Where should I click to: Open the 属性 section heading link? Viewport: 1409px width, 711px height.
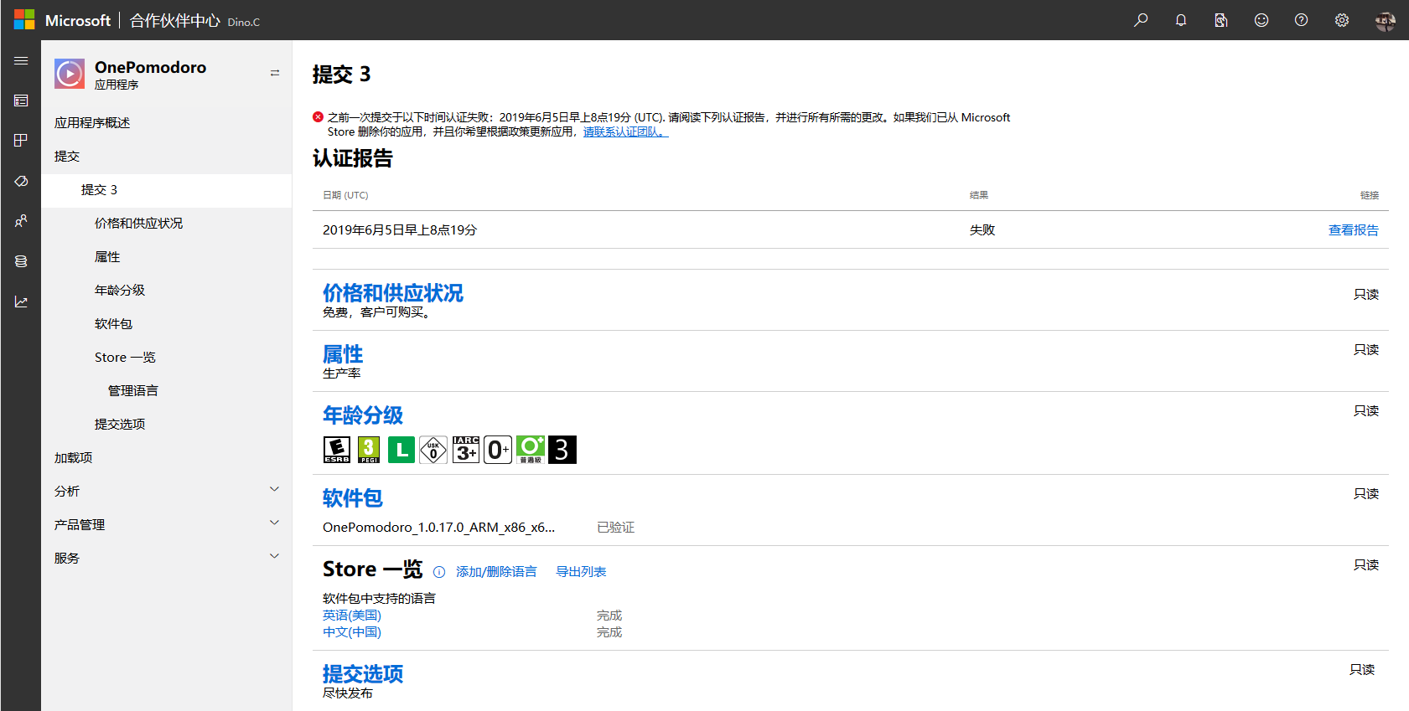pos(343,354)
